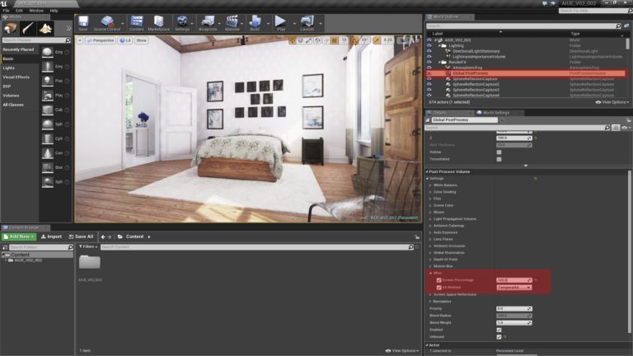Click the Launch toolbar icon
The image size is (633, 356).
(x=307, y=23)
